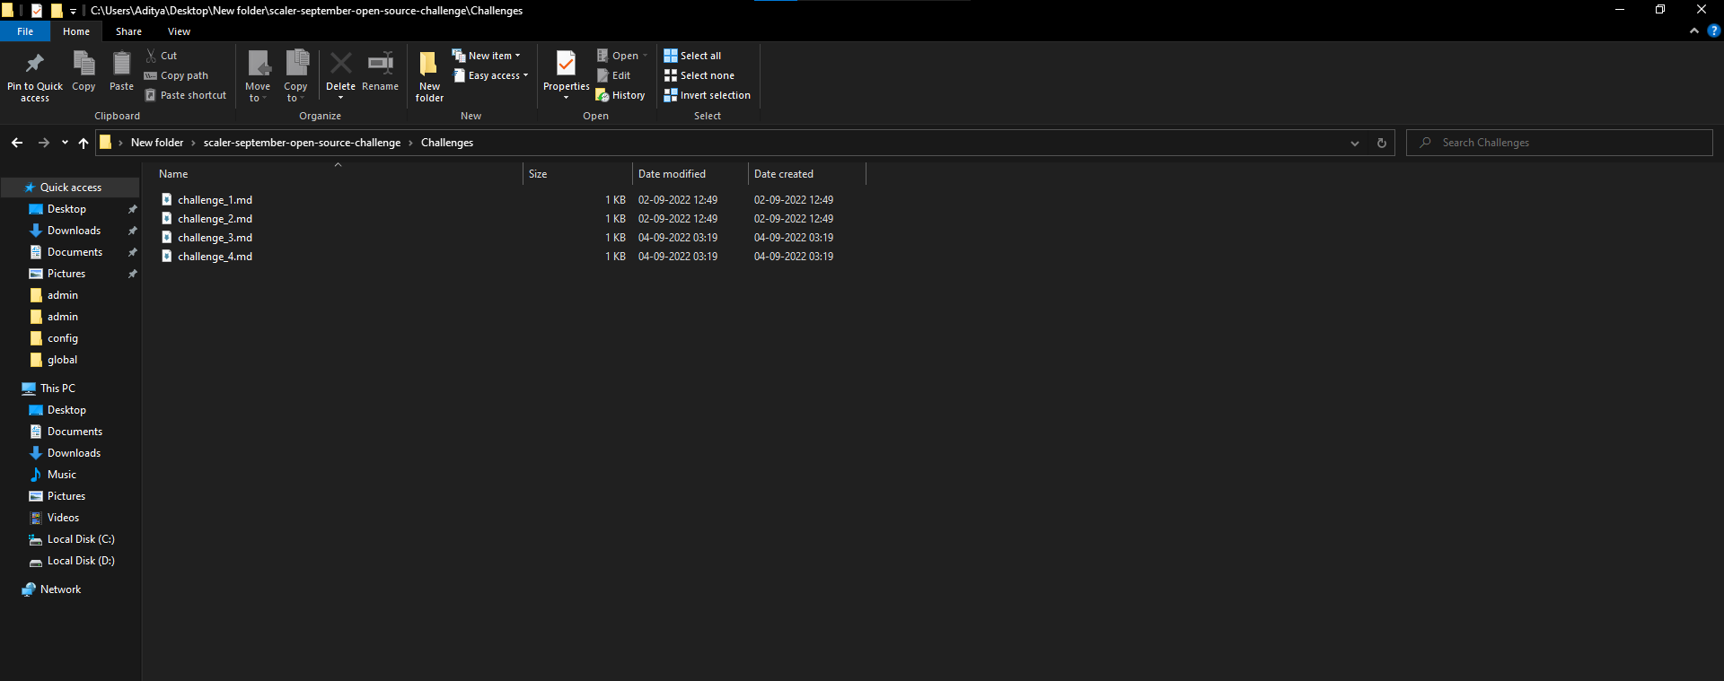Open the Move to menu
This screenshot has width=1724, height=681.
coord(258,75)
